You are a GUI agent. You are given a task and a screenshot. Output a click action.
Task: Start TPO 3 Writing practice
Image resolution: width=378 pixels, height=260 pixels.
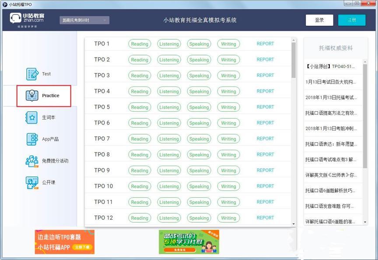point(228,76)
